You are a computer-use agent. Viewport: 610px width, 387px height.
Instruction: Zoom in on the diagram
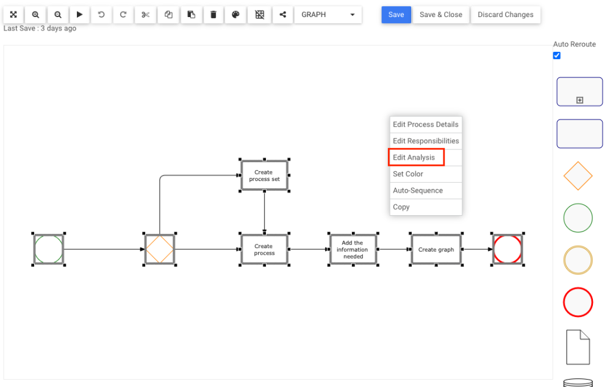(35, 15)
